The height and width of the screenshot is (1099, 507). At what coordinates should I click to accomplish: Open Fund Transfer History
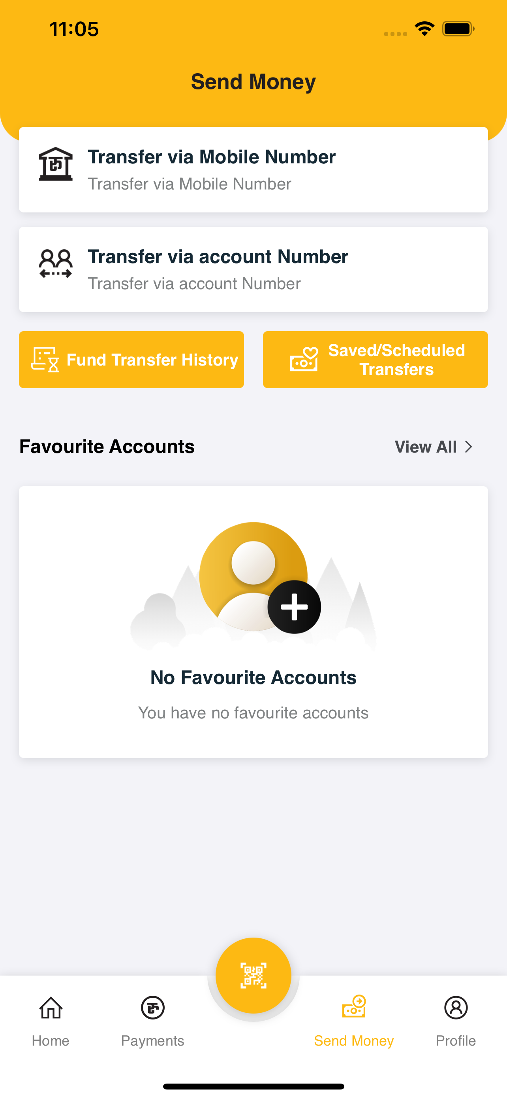[131, 360]
